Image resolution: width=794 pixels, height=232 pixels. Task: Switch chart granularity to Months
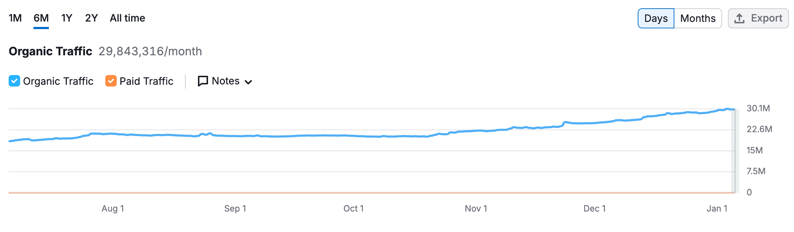(x=698, y=18)
